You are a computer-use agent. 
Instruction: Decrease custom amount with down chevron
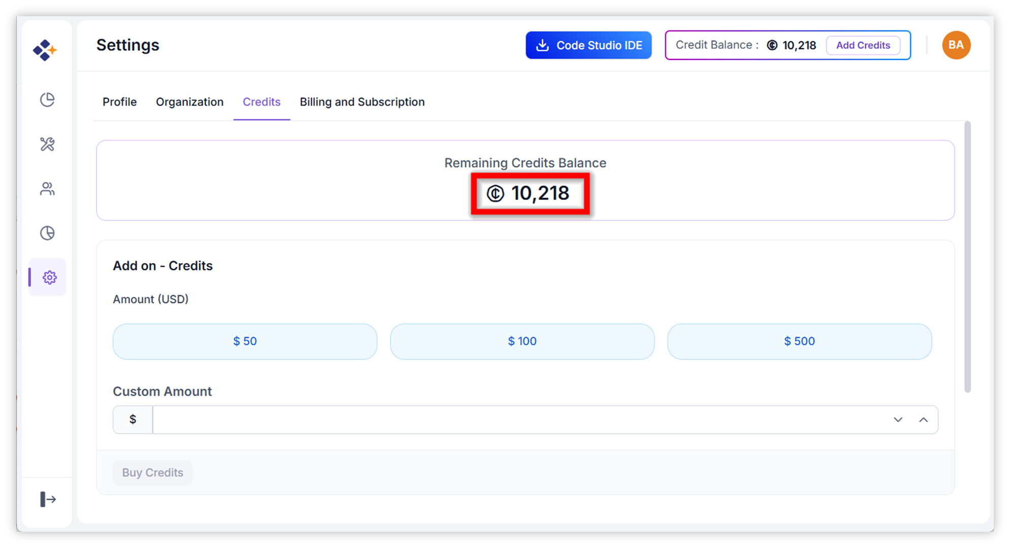(x=898, y=420)
